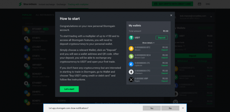Select the ETHBTC Ethereum/Bitcoin row
This screenshot has width=230, height=112.
click(39, 39)
